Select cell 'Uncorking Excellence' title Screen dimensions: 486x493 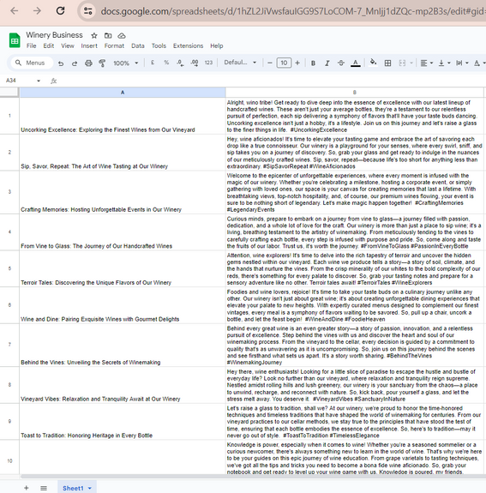[x=123, y=116]
